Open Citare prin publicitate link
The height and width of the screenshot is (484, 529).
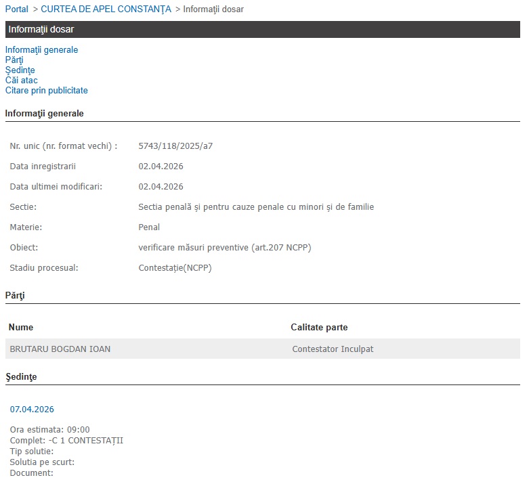(x=46, y=91)
